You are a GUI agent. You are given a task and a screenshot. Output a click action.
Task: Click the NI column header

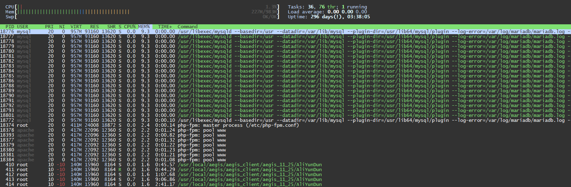coord(62,27)
